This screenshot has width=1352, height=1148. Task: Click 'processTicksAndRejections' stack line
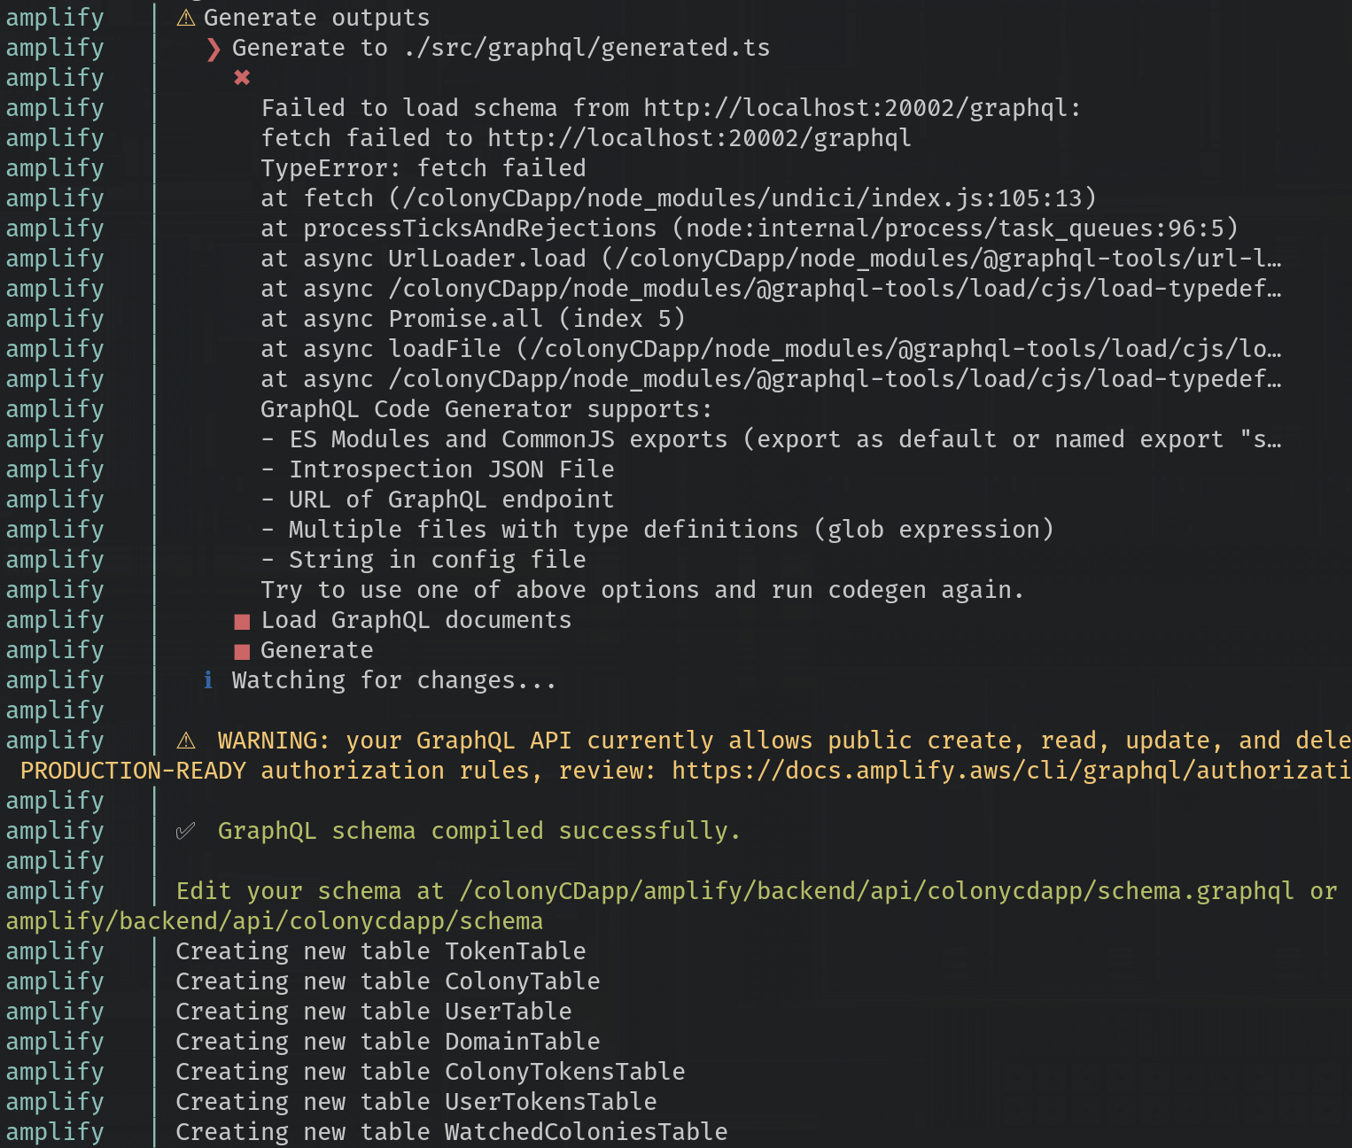tap(749, 229)
